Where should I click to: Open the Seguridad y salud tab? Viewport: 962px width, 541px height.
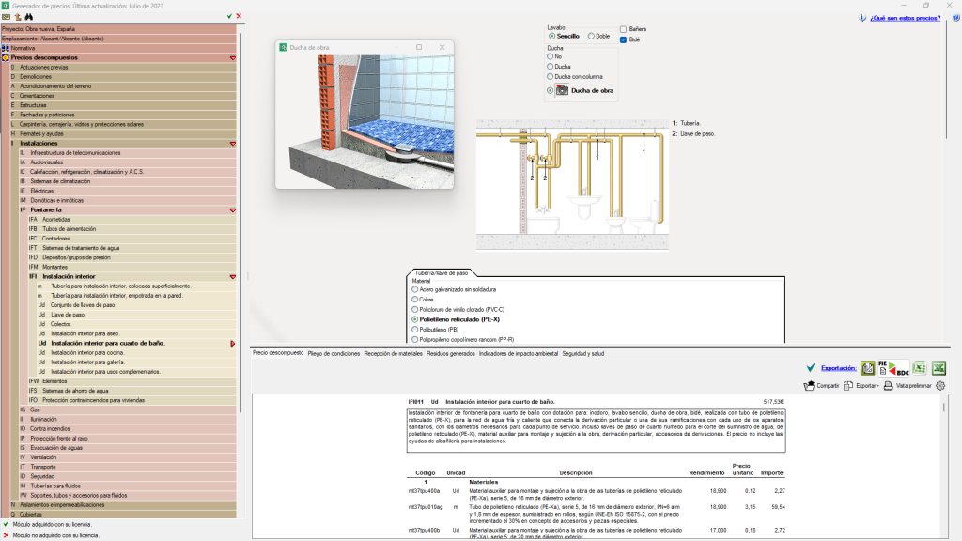click(x=583, y=354)
